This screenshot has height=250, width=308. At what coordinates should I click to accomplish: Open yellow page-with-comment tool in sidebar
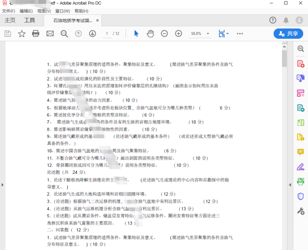click(x=300, y=137)
